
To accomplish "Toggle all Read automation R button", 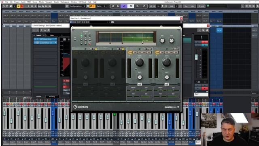I will click(x=28, y=6).
